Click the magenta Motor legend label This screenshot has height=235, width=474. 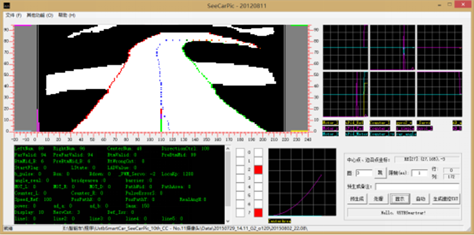tap(330, 128)
